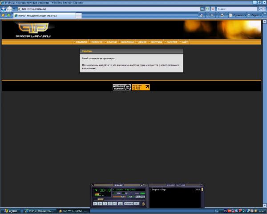Screen dimensions: 267x214
Task: Click the browser Forward arrow button
Action: click(x=9, y=9)
